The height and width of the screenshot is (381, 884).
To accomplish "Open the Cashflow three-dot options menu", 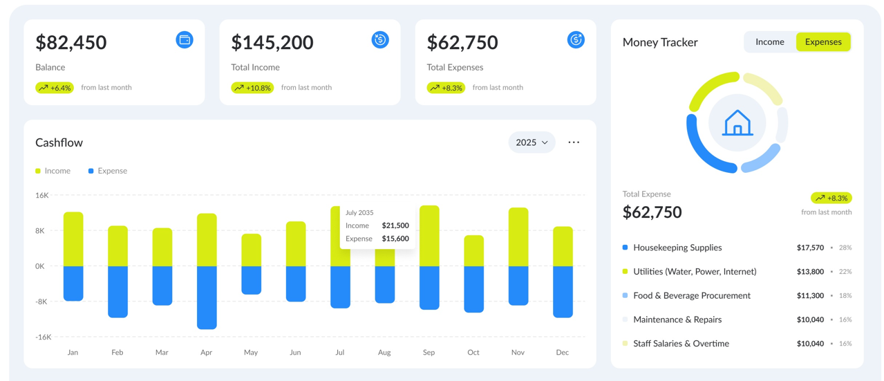I will (x=574, y=142).
